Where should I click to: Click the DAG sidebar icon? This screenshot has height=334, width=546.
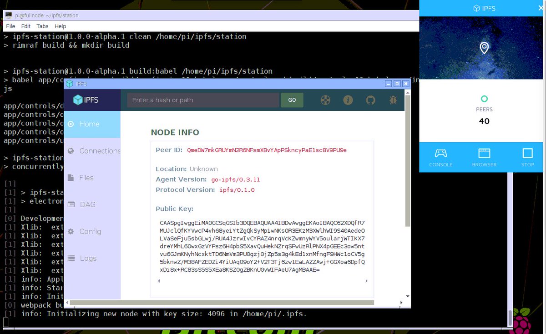pos(71,204)
